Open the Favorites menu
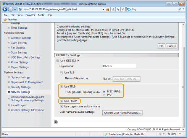187x138 pixels. (30, 15)
